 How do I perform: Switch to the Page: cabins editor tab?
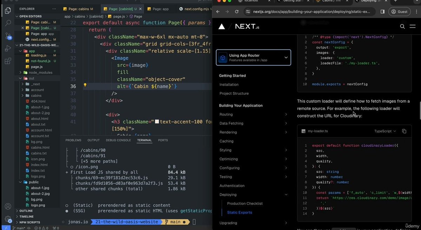(79, 9)
